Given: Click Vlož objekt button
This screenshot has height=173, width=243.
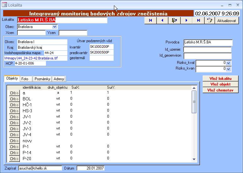Looking at the screenshot, I should 221,84.
